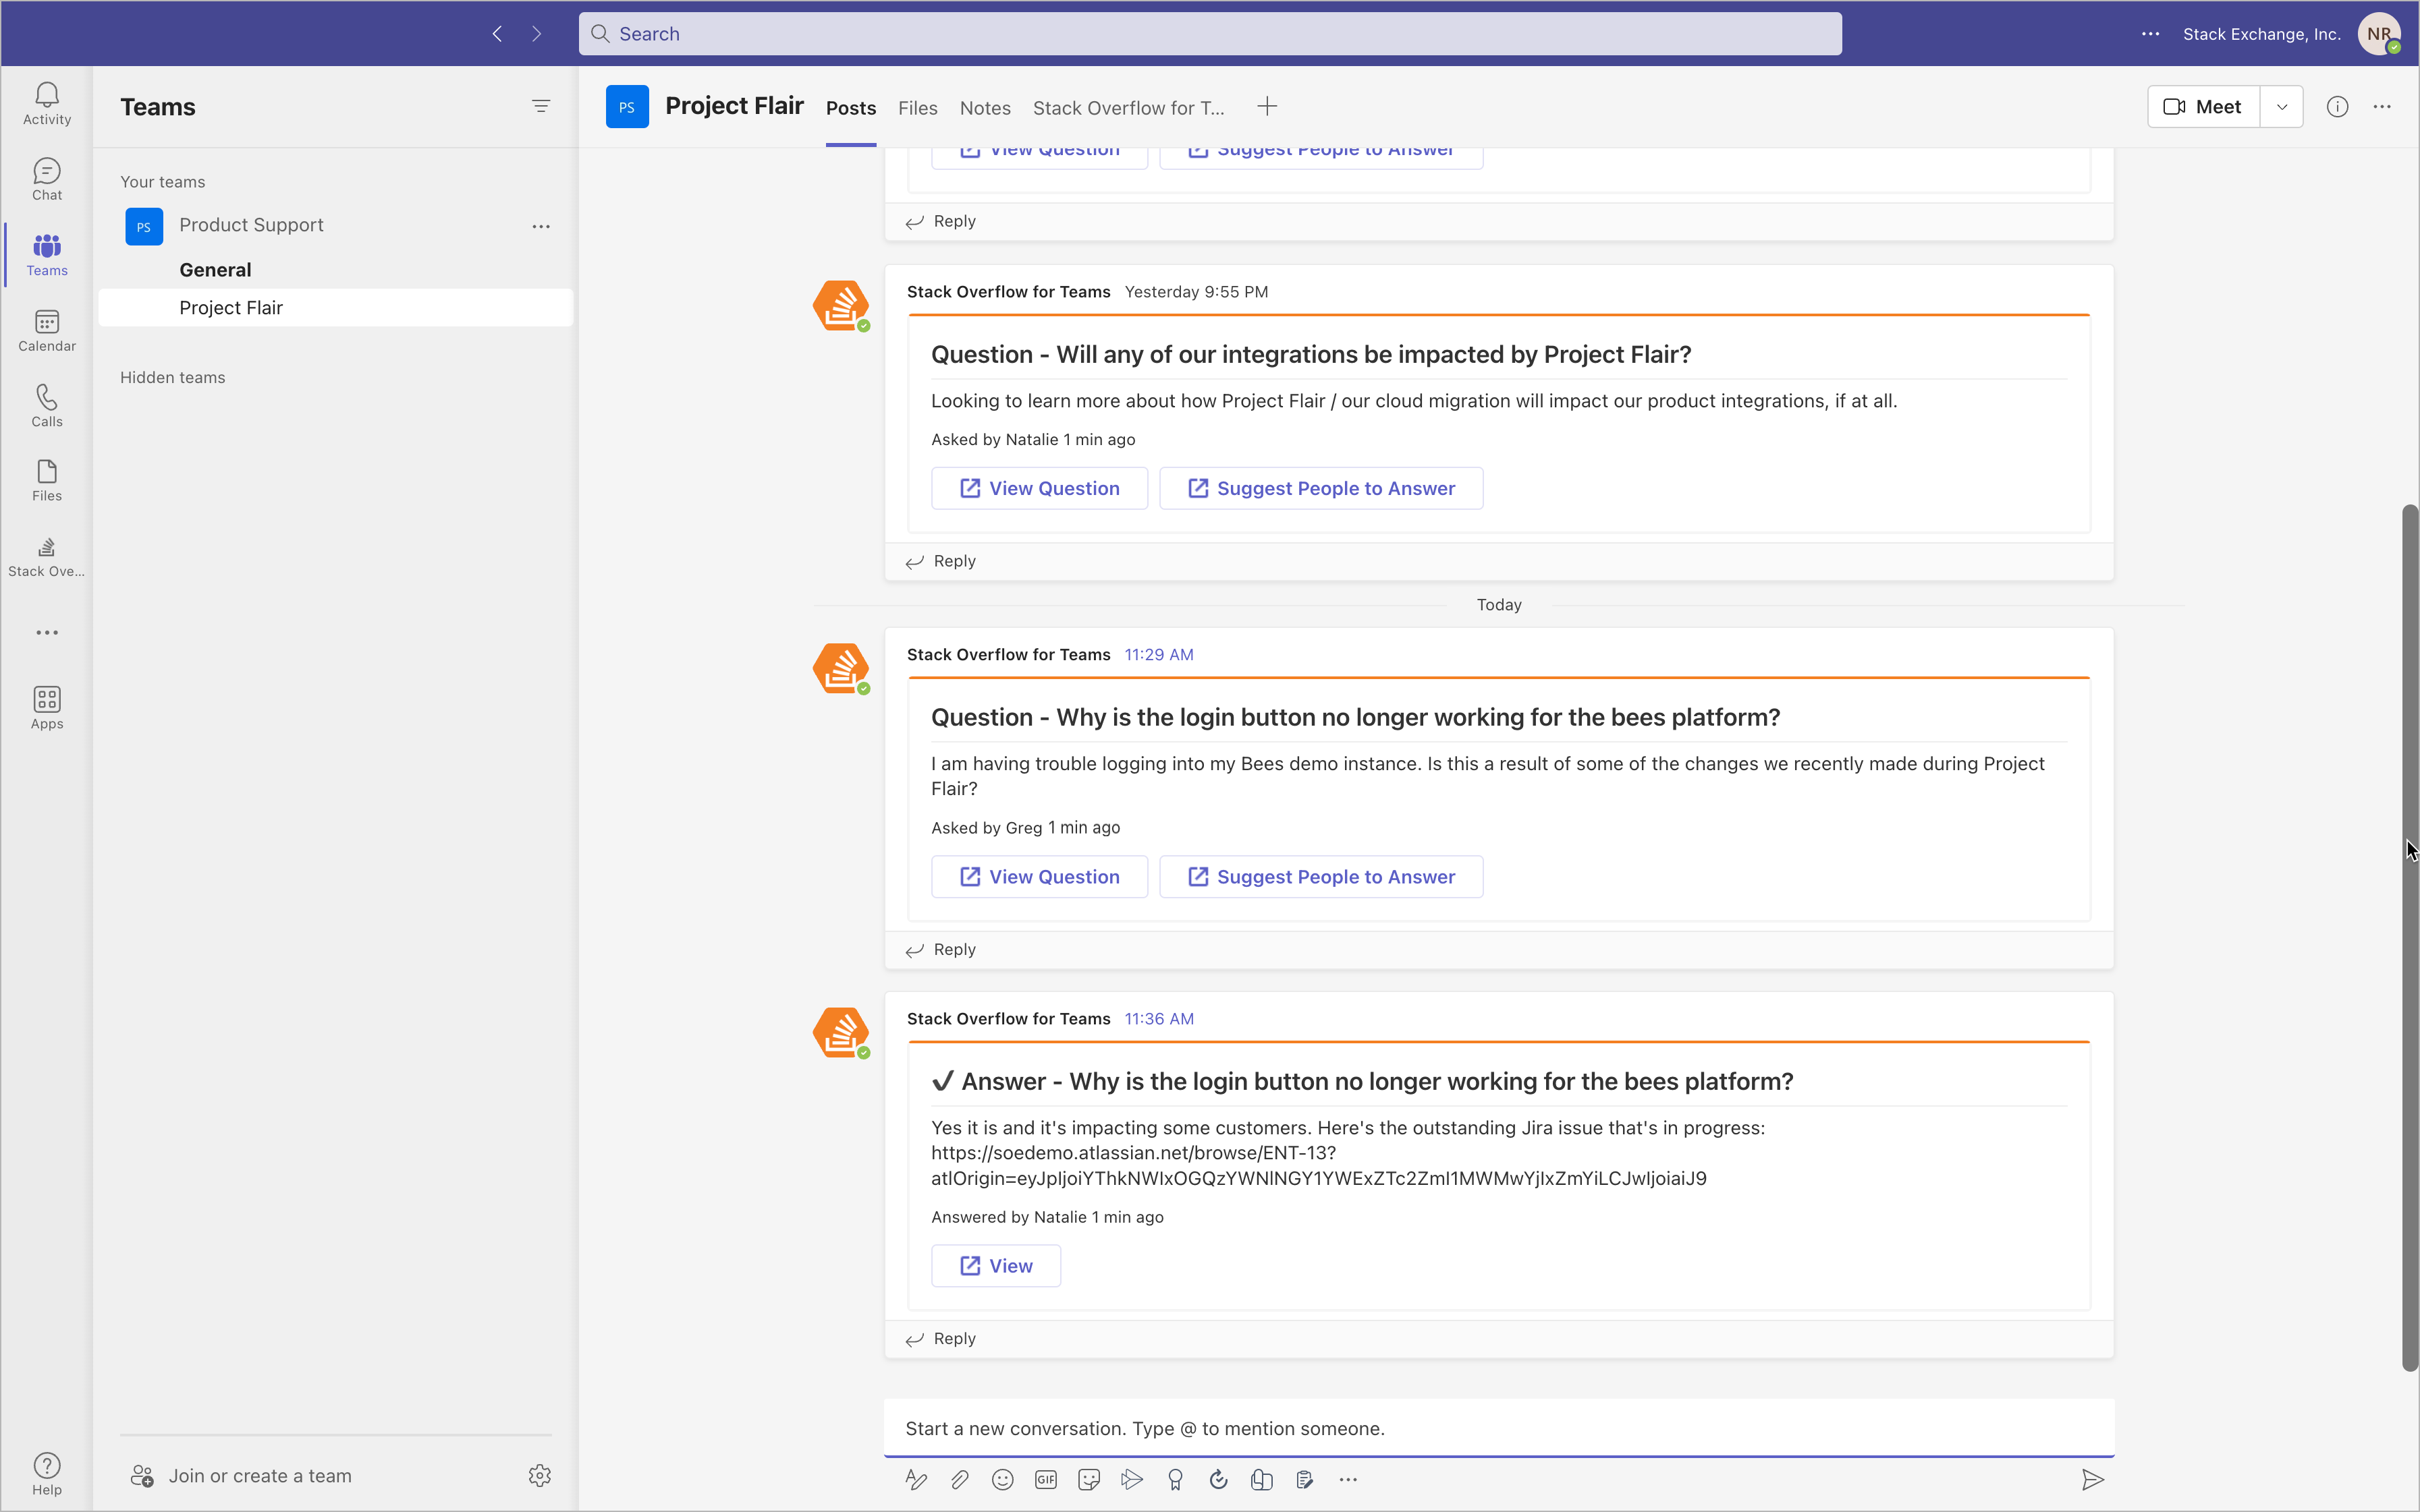Open the Format text tool
This screenshot has height=1512, width=2420.
pyautogui.click(x=915, y=1479)
